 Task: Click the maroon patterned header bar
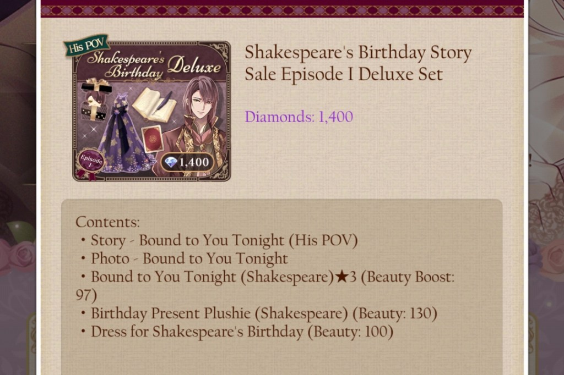pos(282,8)
